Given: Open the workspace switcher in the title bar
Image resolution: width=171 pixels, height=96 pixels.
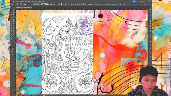Looking at the screenshot, I should coord(144,1).
